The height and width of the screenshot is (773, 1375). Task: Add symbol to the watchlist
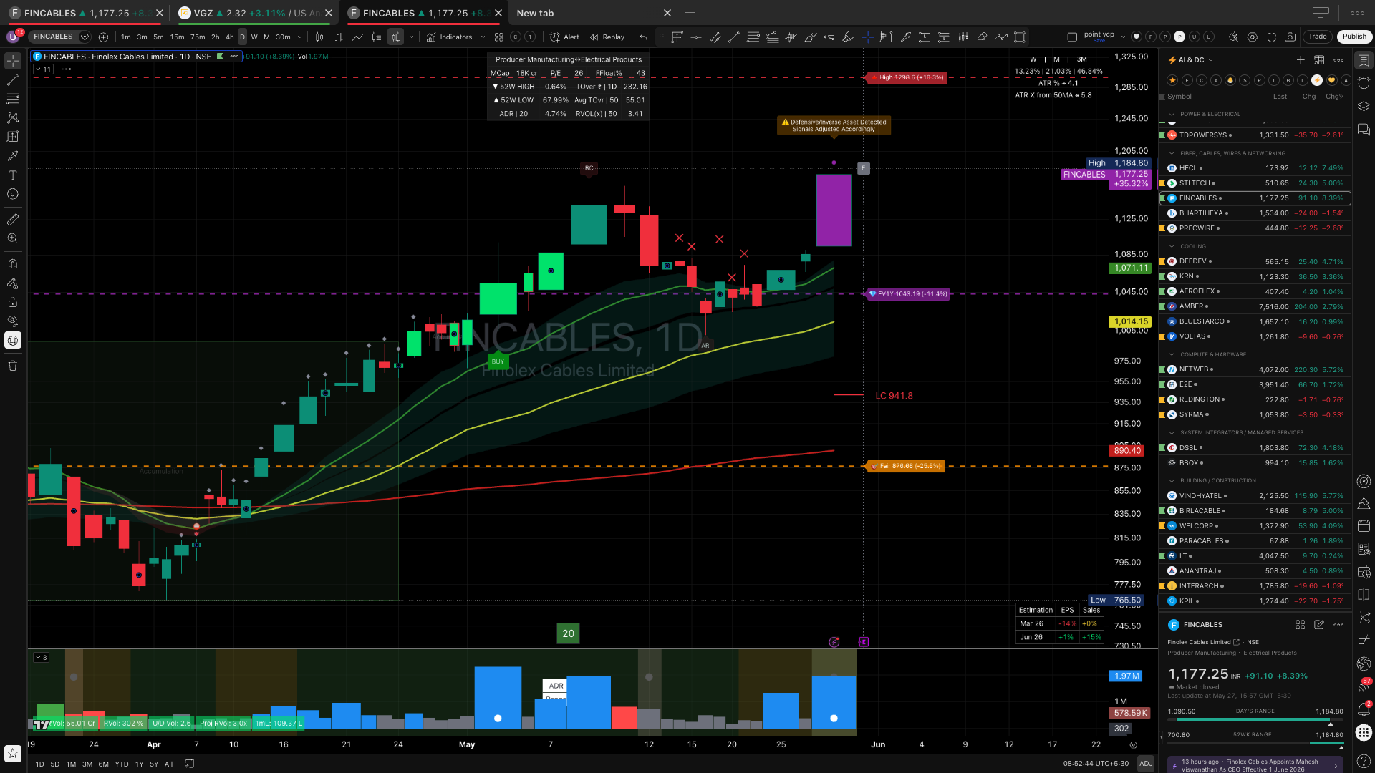pyautogui.click(x=1301, y=60)
